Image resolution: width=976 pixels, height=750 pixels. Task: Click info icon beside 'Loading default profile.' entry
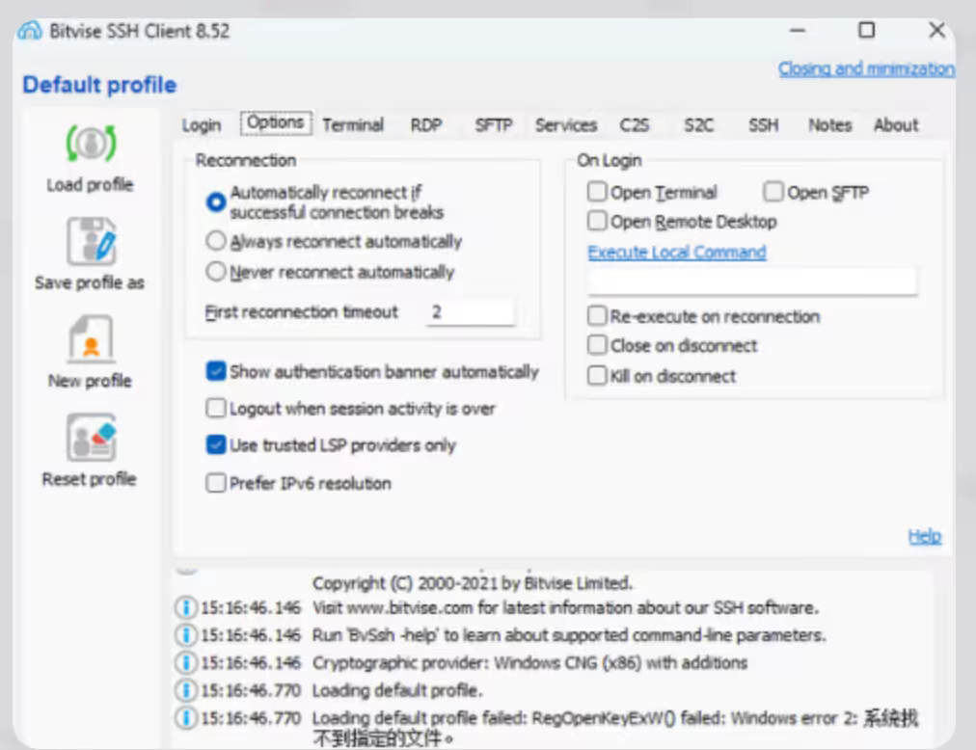coord(185,689)
